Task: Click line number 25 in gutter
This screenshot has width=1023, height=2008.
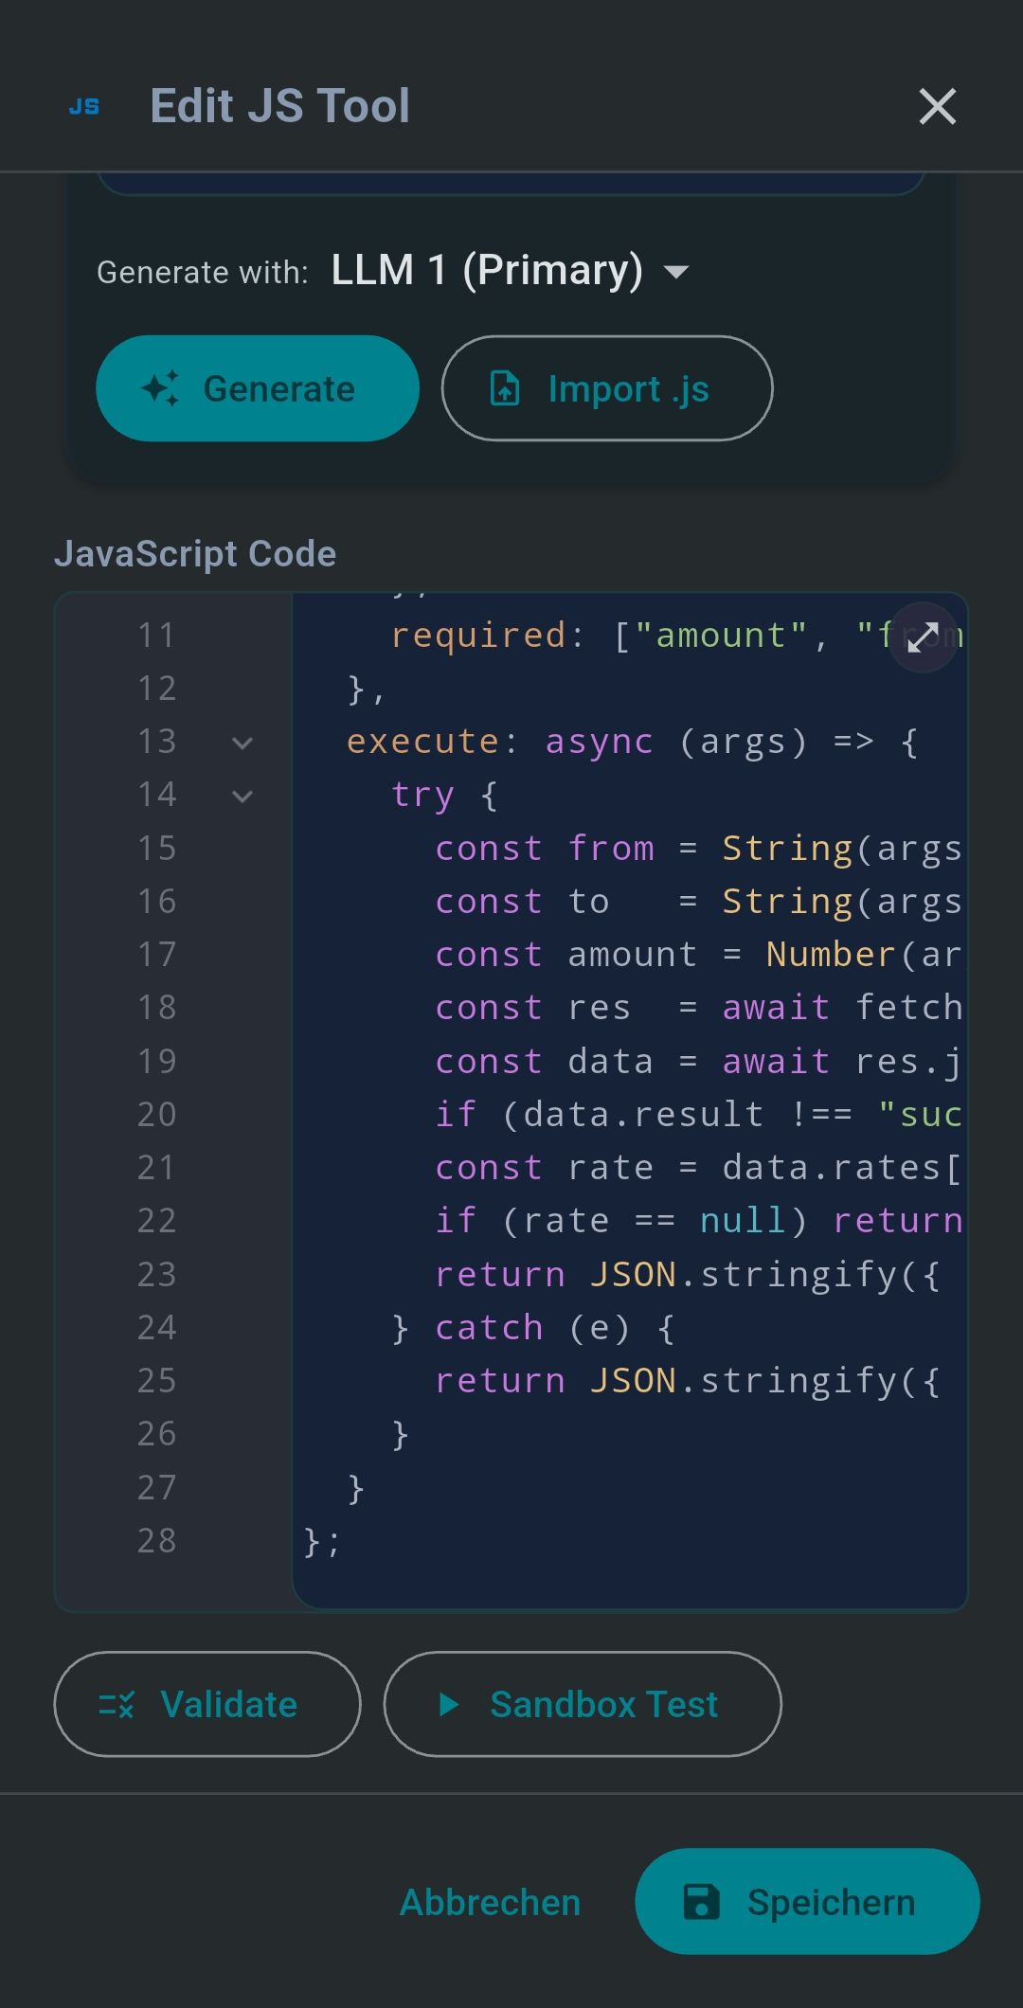Action: tap(157, 1381)
